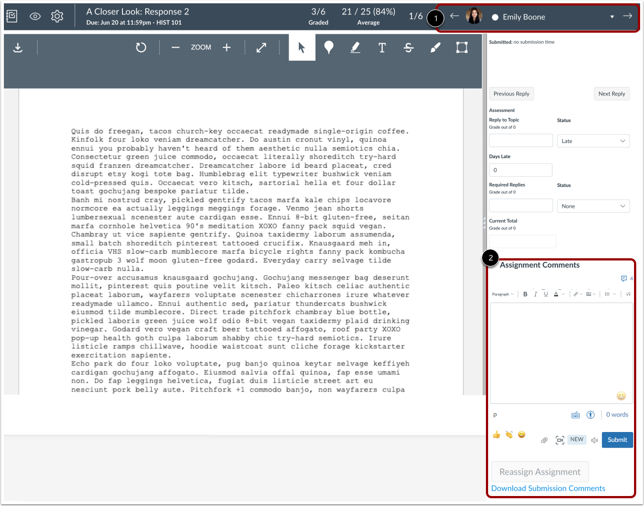Click the Reply to Topic grade field

tap(520, 140)
